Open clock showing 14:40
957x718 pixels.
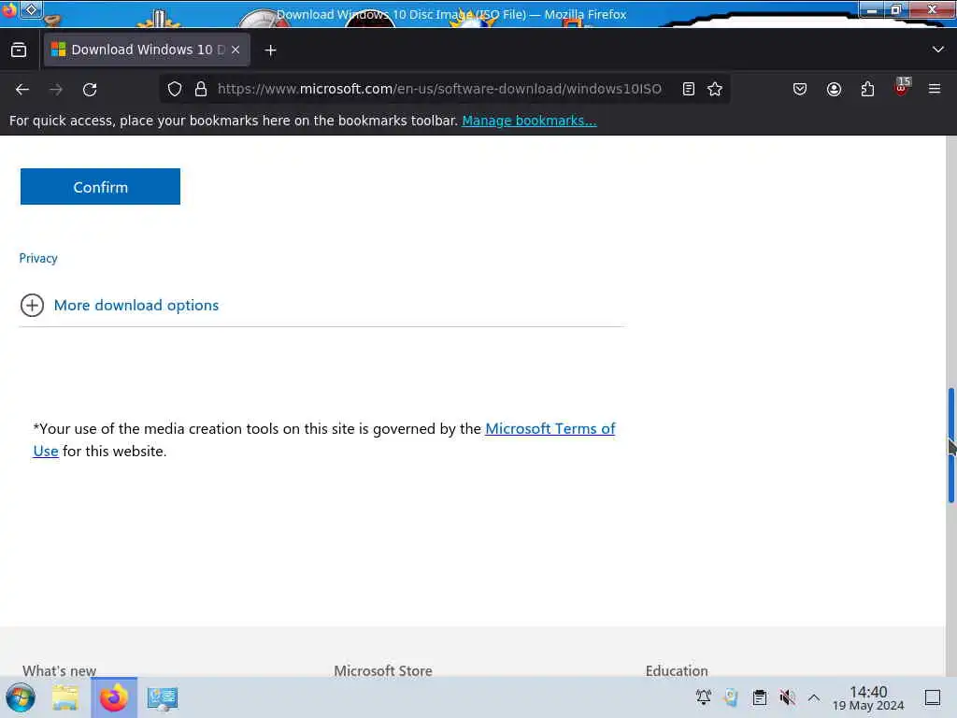click(868, 697)
